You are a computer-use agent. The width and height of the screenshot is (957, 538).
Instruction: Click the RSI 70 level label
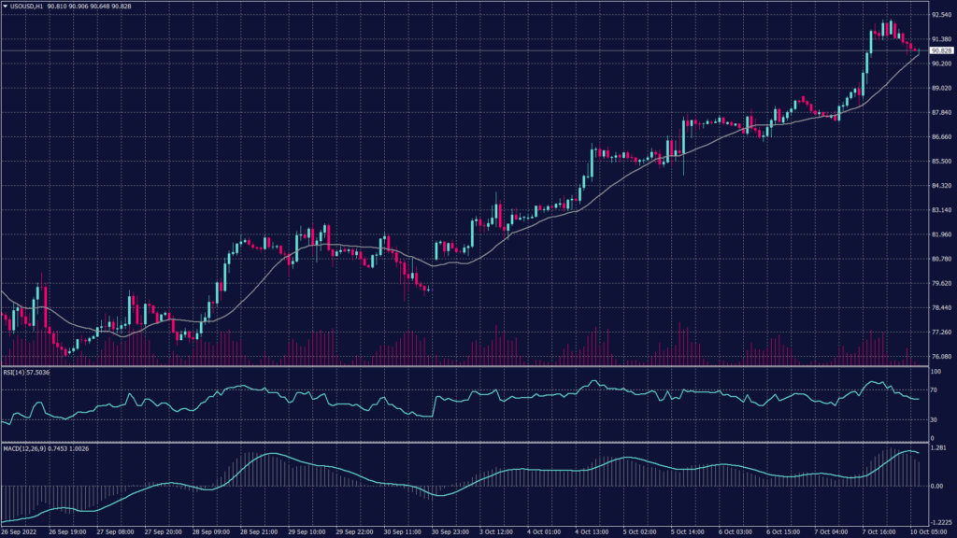click(934, 387)
